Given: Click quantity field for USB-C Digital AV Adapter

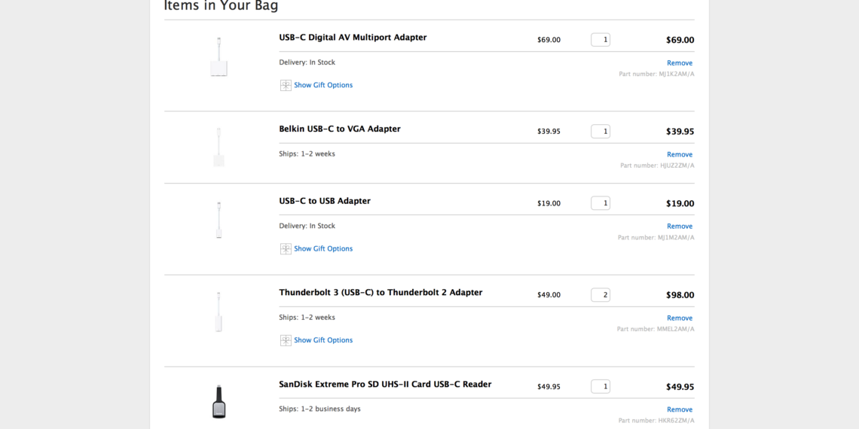Looking at the screenshot, I should tap(601, 40).
